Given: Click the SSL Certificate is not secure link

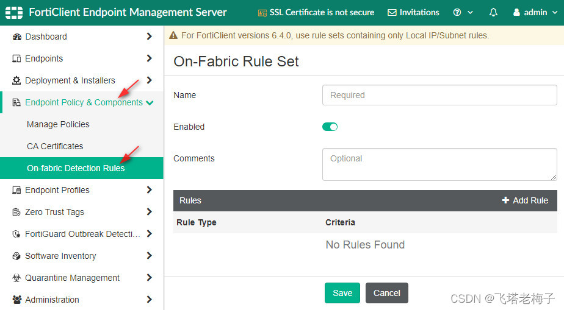Looking at the screenshot, I should pos(317,13).
